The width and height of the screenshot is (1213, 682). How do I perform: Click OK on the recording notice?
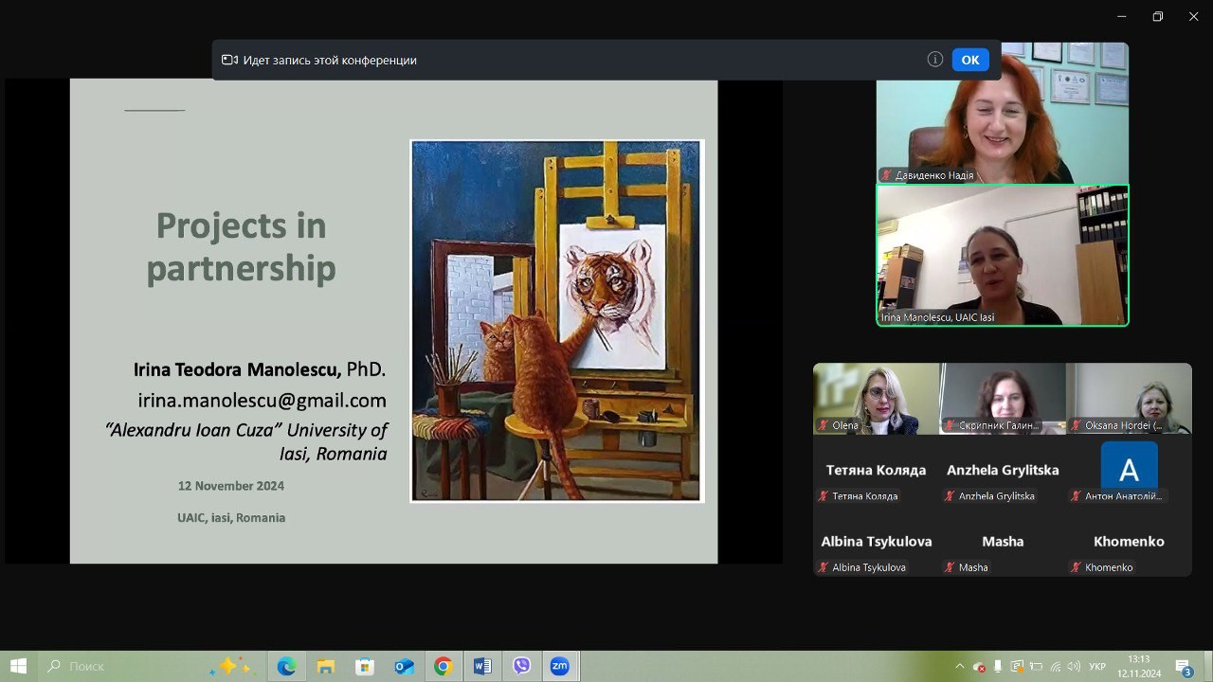click(970, 60)
